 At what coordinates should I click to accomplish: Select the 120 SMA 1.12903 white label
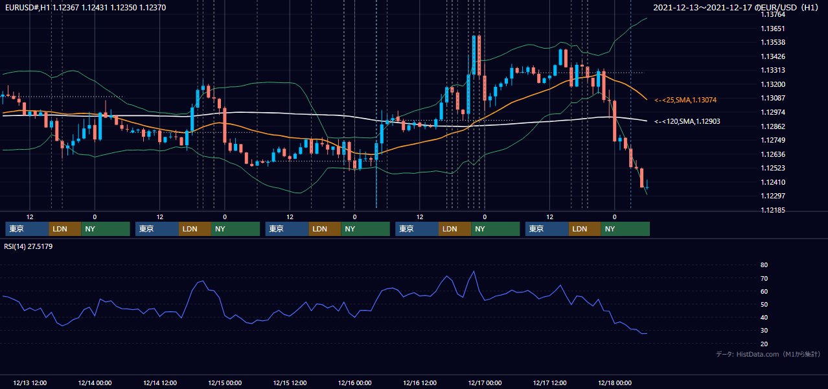[x=687, y=121]
